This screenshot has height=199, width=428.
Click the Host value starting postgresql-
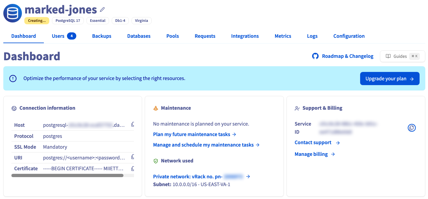tap(84, 125)
